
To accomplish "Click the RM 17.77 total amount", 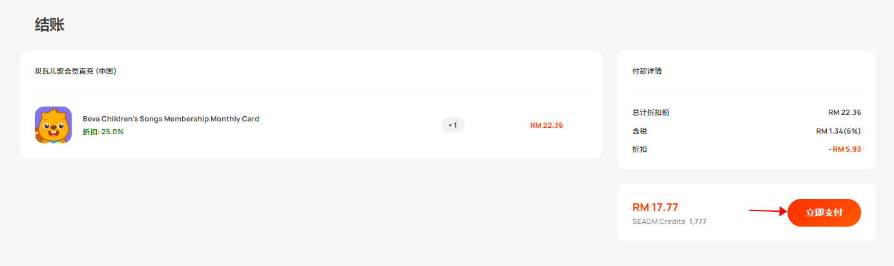I will pos(655,207).
